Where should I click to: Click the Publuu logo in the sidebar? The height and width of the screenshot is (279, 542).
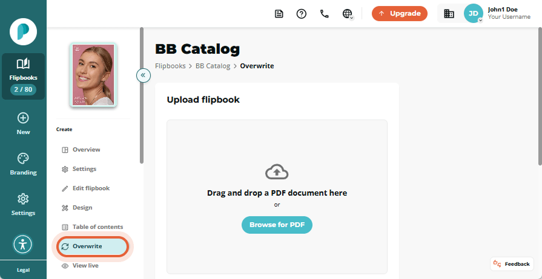(x=23, y=31)
